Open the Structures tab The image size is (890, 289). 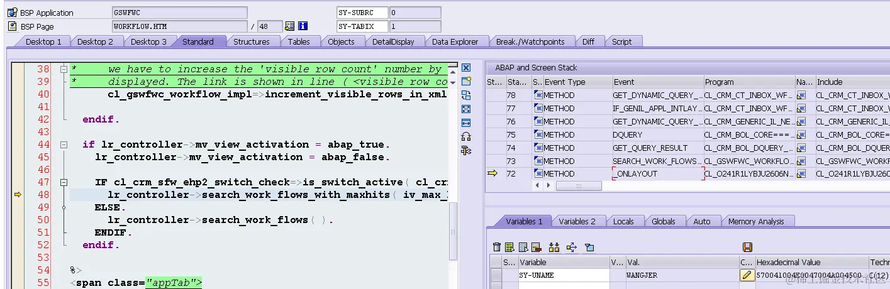pyautogui.click(x=252, y=41)
